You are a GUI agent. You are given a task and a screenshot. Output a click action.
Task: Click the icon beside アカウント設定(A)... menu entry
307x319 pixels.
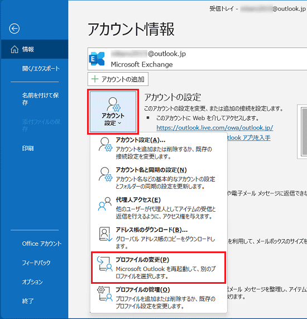tap(105, 145)
